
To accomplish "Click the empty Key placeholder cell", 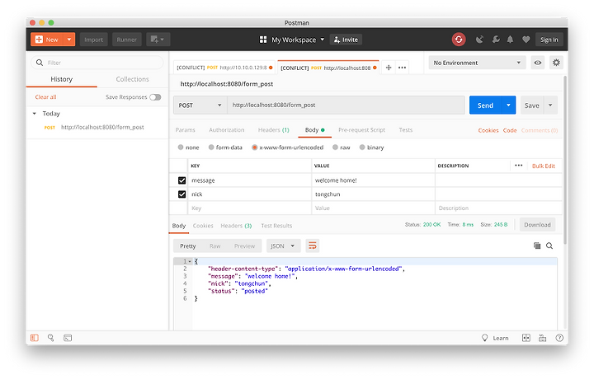I will [250, 208].
